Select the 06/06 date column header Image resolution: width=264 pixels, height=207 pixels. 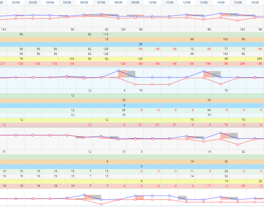pos(84,2)
